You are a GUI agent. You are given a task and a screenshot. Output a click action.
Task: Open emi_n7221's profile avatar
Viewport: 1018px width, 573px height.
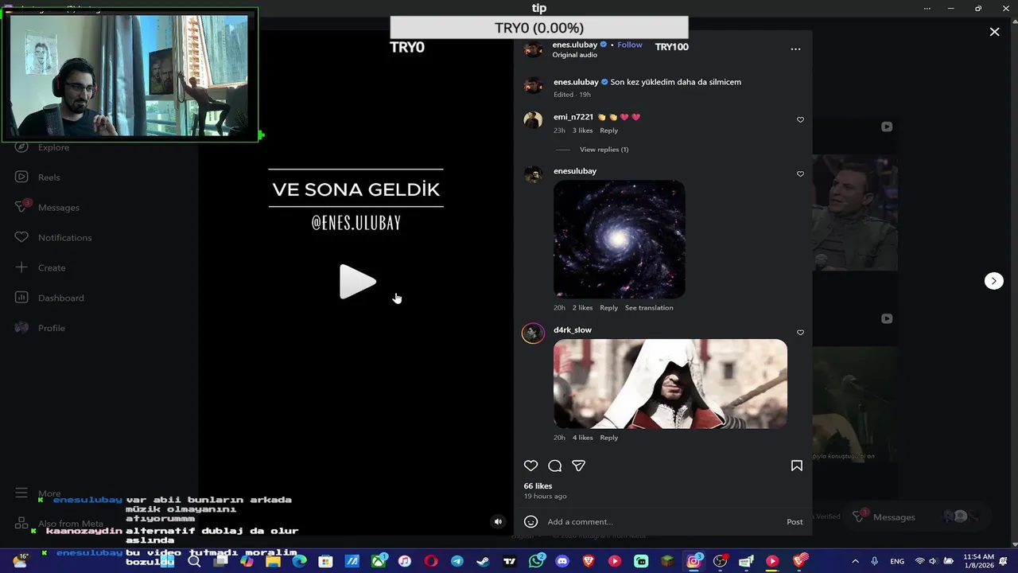(533, 120)
